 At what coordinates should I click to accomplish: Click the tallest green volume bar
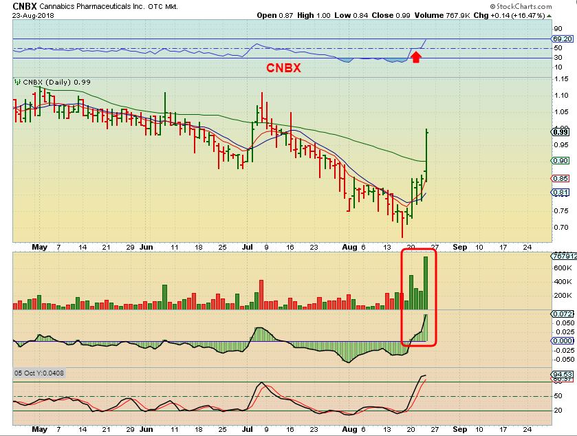pyautogui.click(x=426, y=283)
